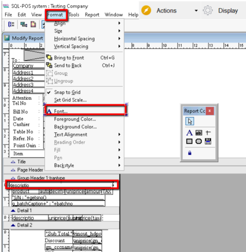This screenshot has width=246, height=252.
Task: Choose Foreground Color... menu entry
Action: pos(75,119)
